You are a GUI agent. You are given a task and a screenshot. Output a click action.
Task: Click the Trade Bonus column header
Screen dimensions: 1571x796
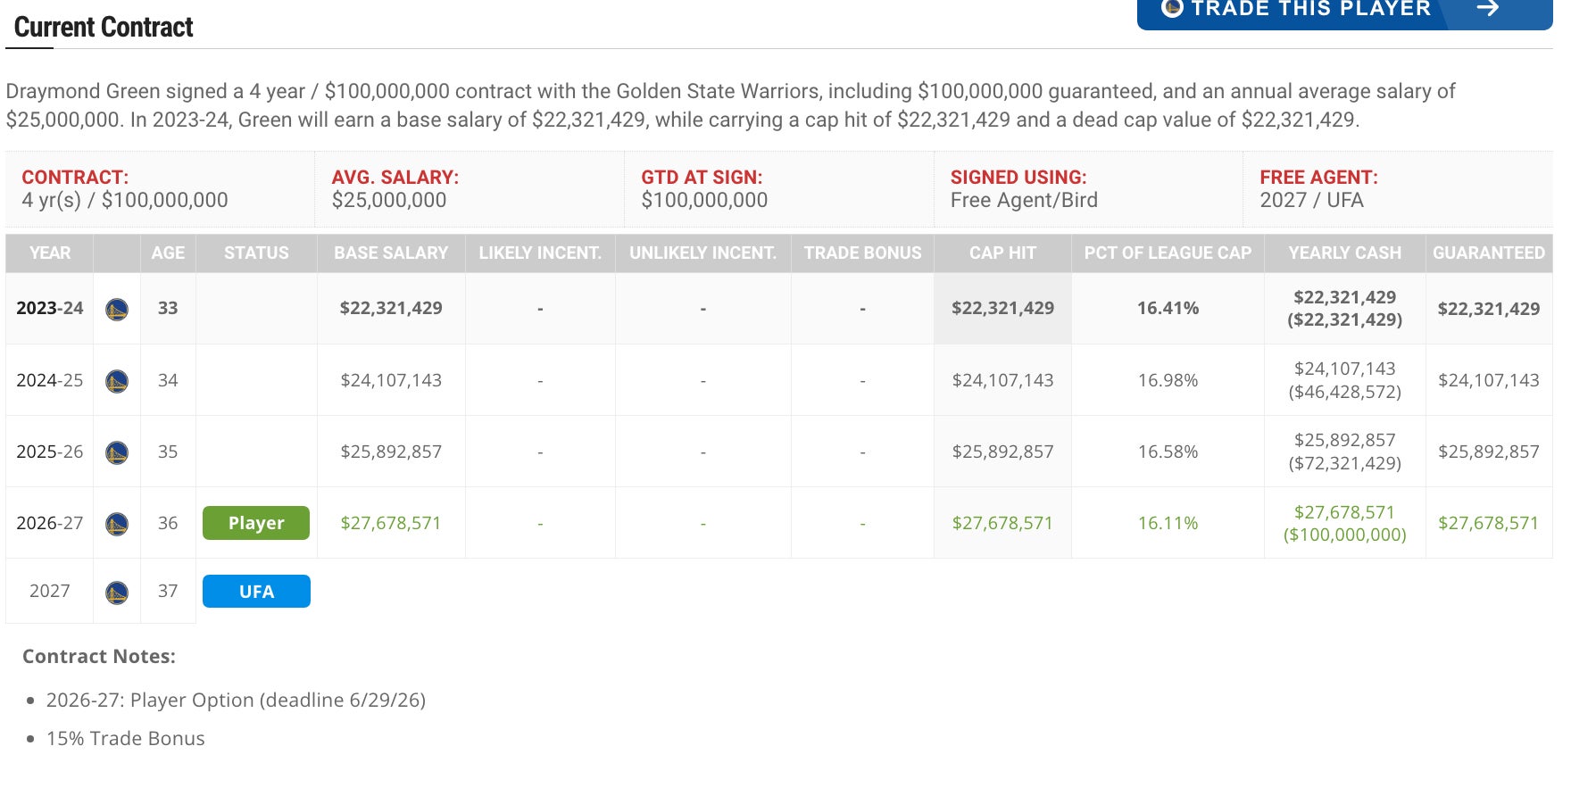pyautogui.click(x=862, y=253)
